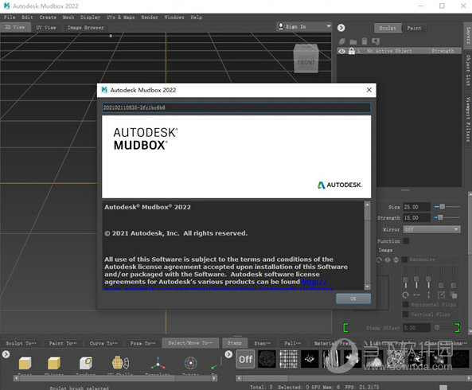
Task: Switch to the Image Browser tab
Action: coord(85,27)
